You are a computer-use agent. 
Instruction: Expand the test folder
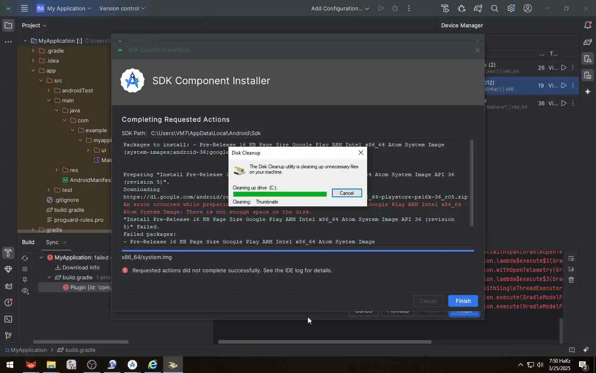pyautogui.click(x=49, y=190)
